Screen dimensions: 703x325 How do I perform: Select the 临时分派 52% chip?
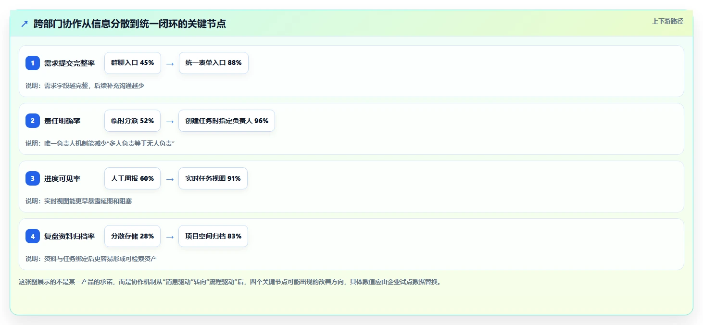click(132, 121)
